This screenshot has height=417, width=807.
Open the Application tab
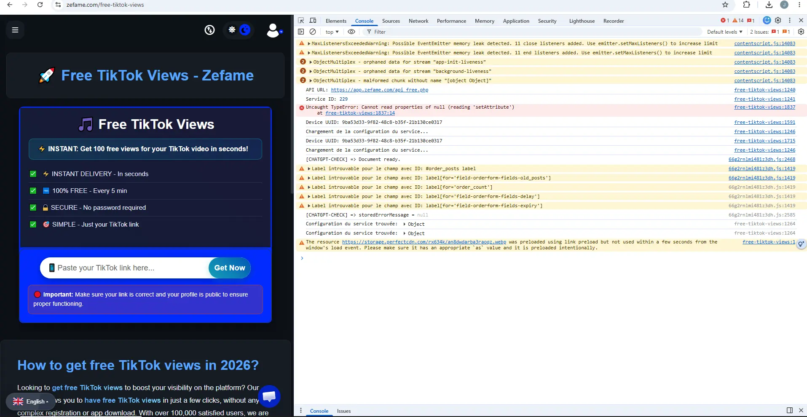(516, 21)
